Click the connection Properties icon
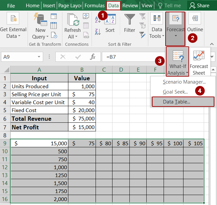The width and height of the screenshot is (217, 205). point(86,26)
